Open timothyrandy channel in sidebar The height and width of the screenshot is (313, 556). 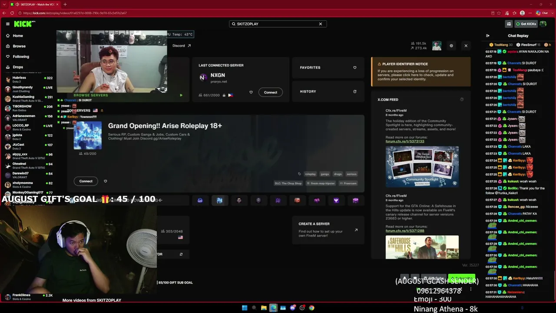[29, 89]
